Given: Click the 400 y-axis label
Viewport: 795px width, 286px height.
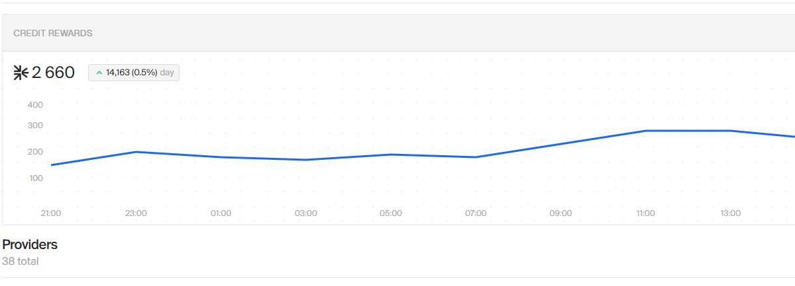Looking at the screenshot, I should pyautogui.click(x=35, y=104).
